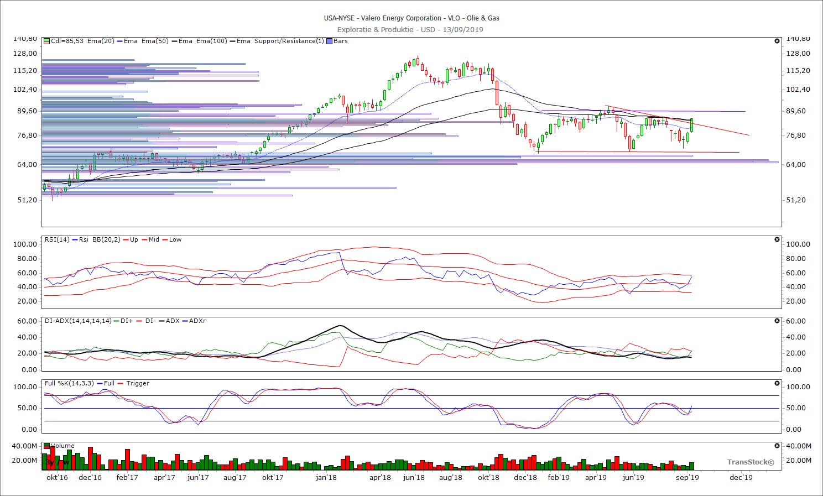This screenshot has height=496, width=823.
Task: Click the sep'19 date axis label
Action: (x=687, y=478)
